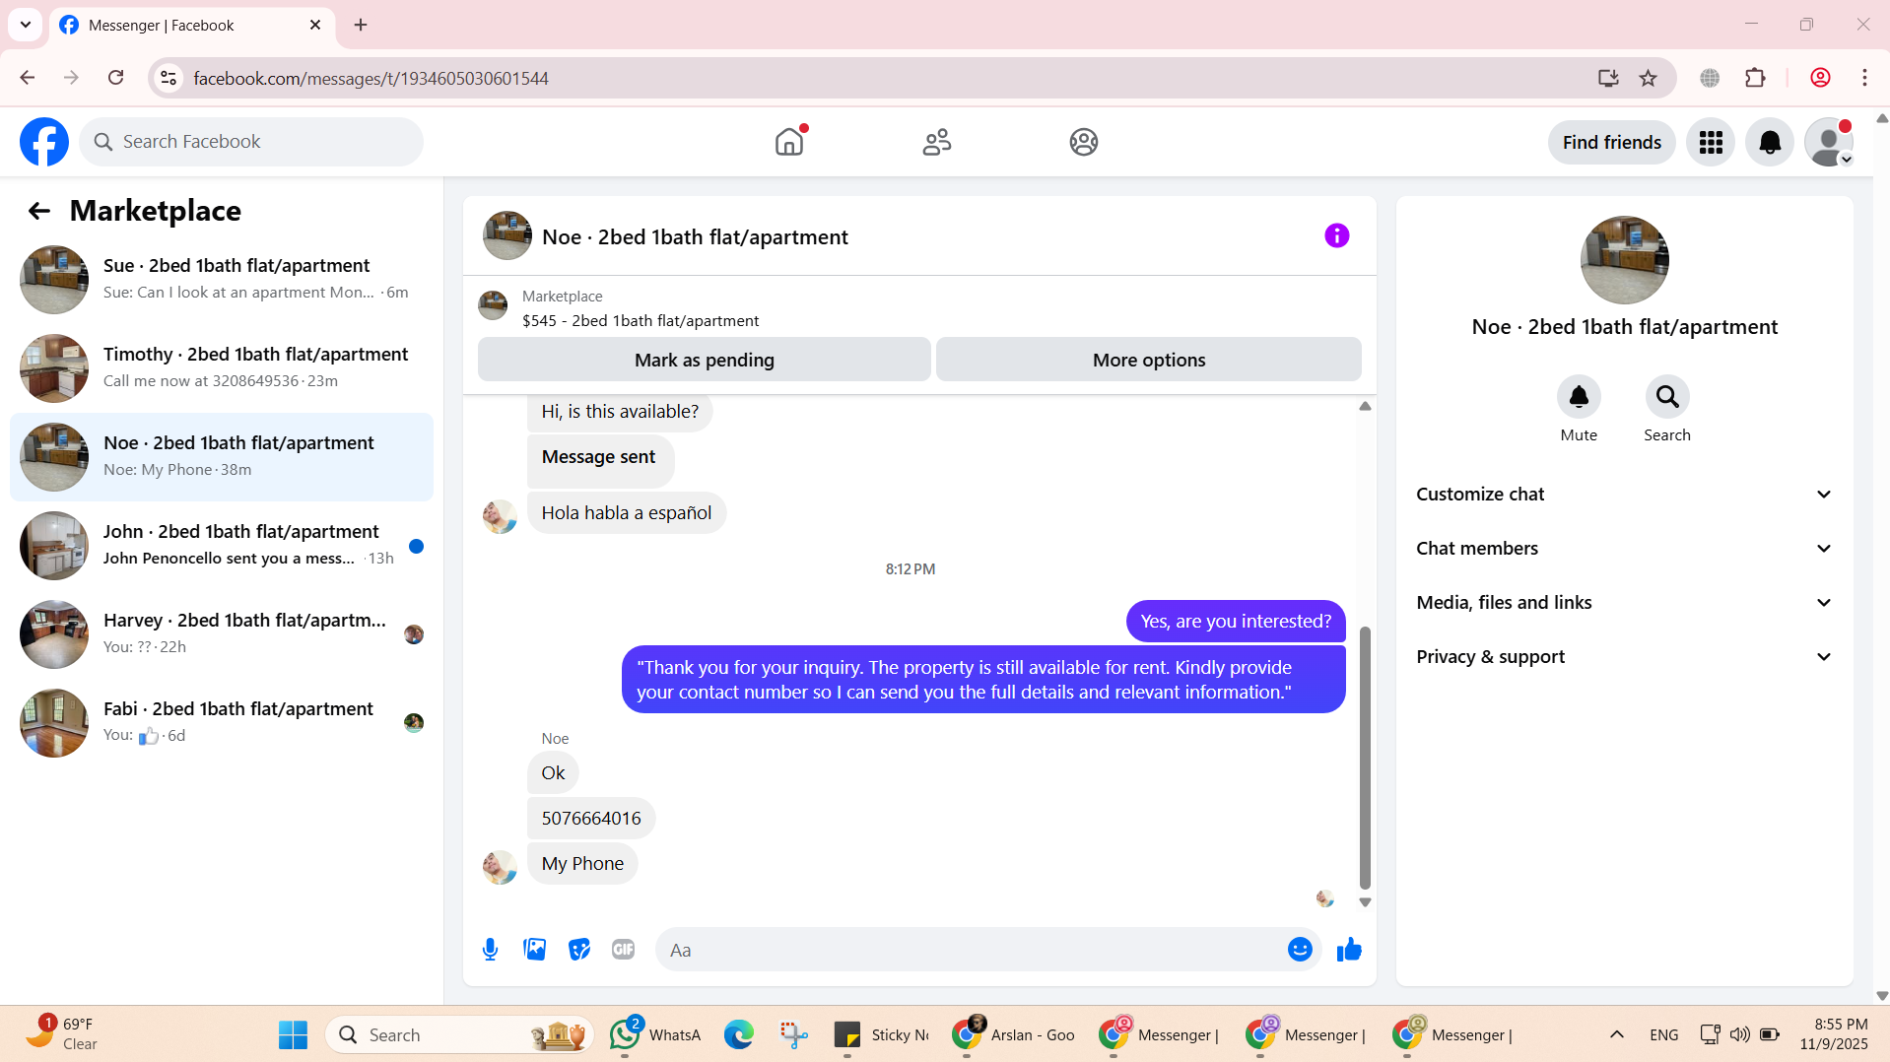The width and height of the screenshot is (1890, 1062).
Task: Go to the Home feed icon
Action: point(789,142)
